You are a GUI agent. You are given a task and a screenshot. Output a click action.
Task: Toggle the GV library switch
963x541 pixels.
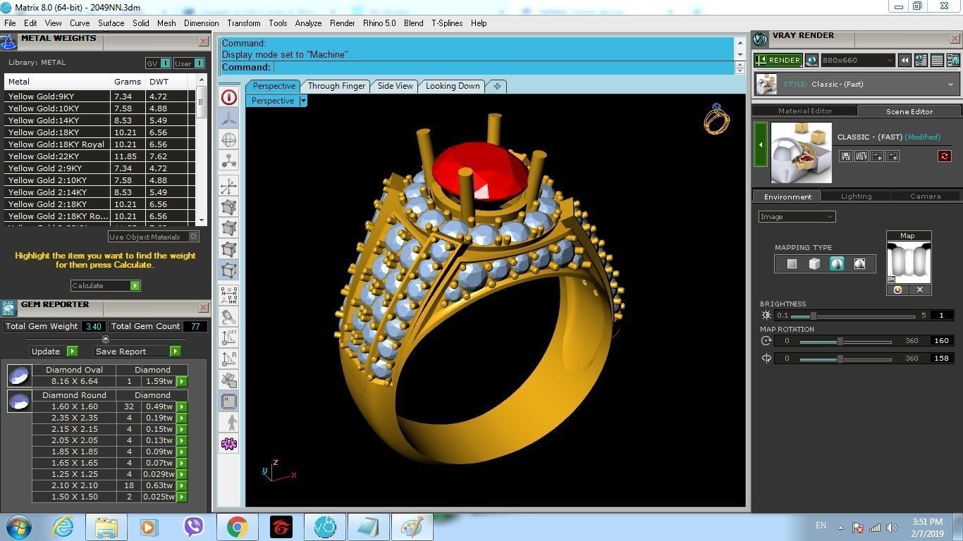click(158, 63)
